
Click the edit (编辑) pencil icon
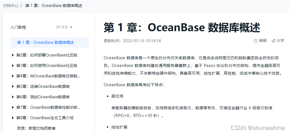tap(256, 41)
